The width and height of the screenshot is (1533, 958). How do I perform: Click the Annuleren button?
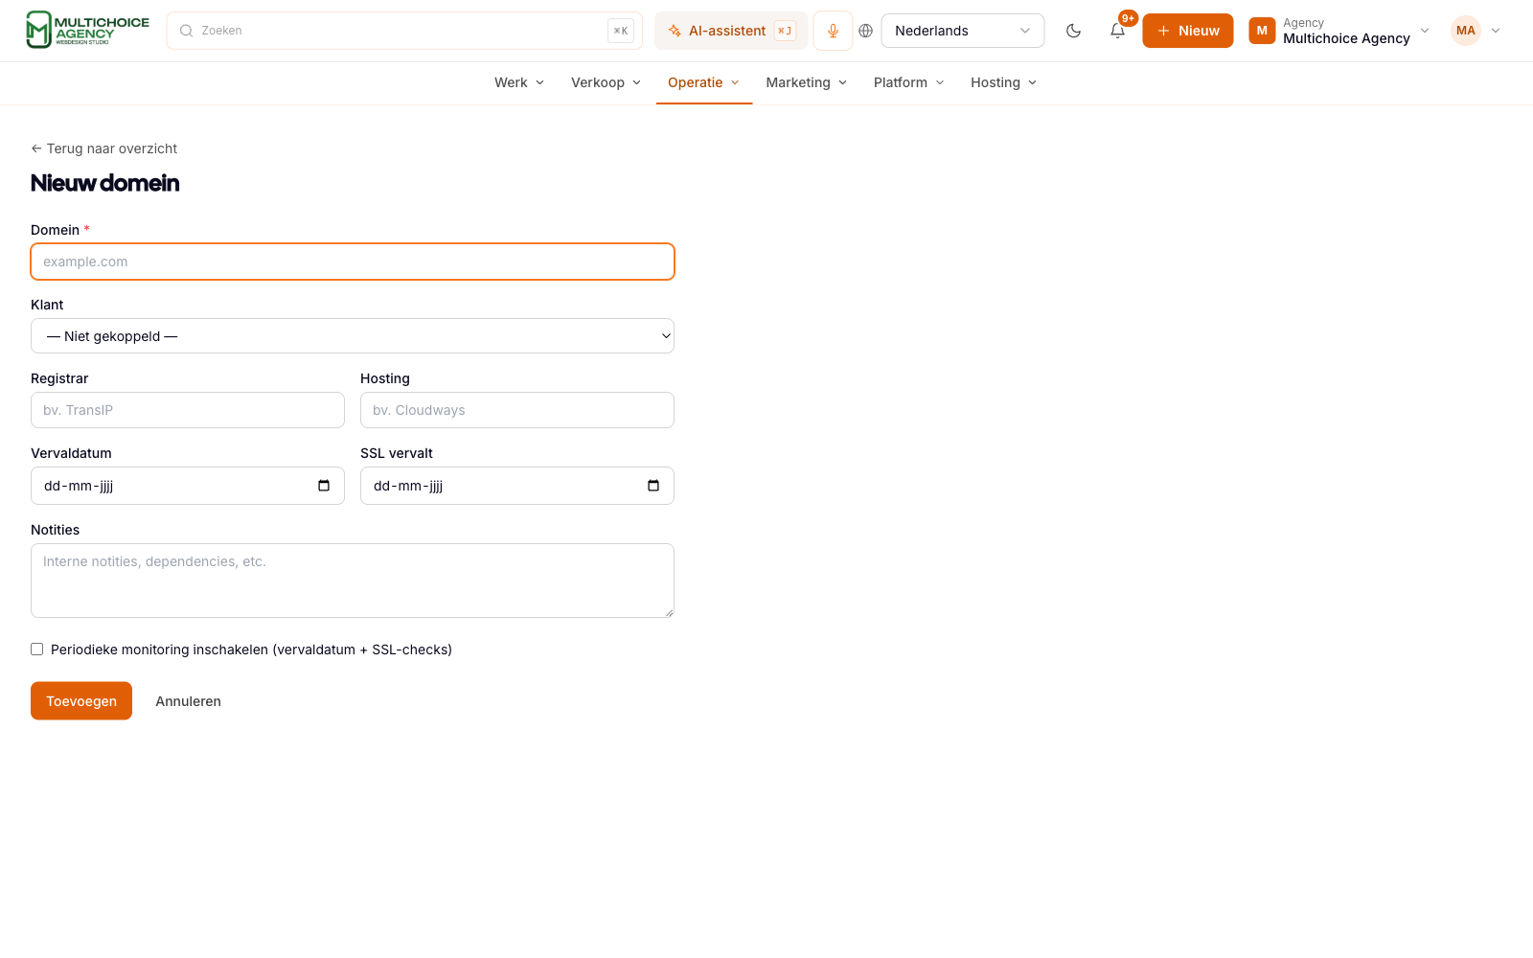point(189,701)
